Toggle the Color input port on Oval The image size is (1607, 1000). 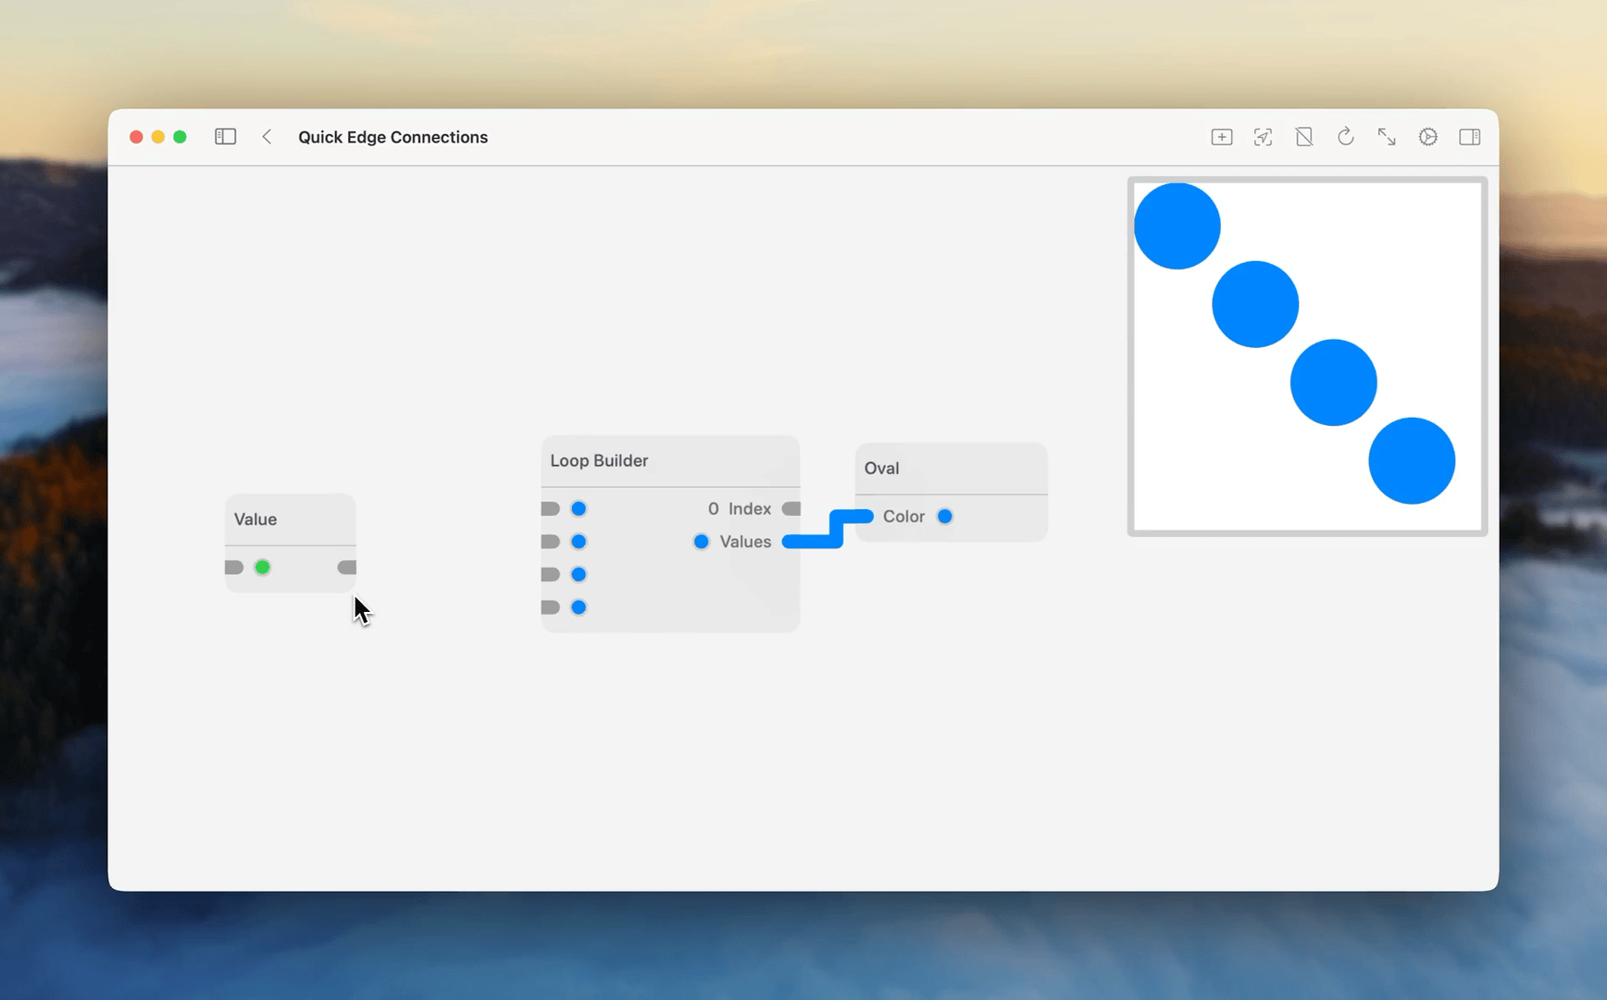(x=945, y=517)
